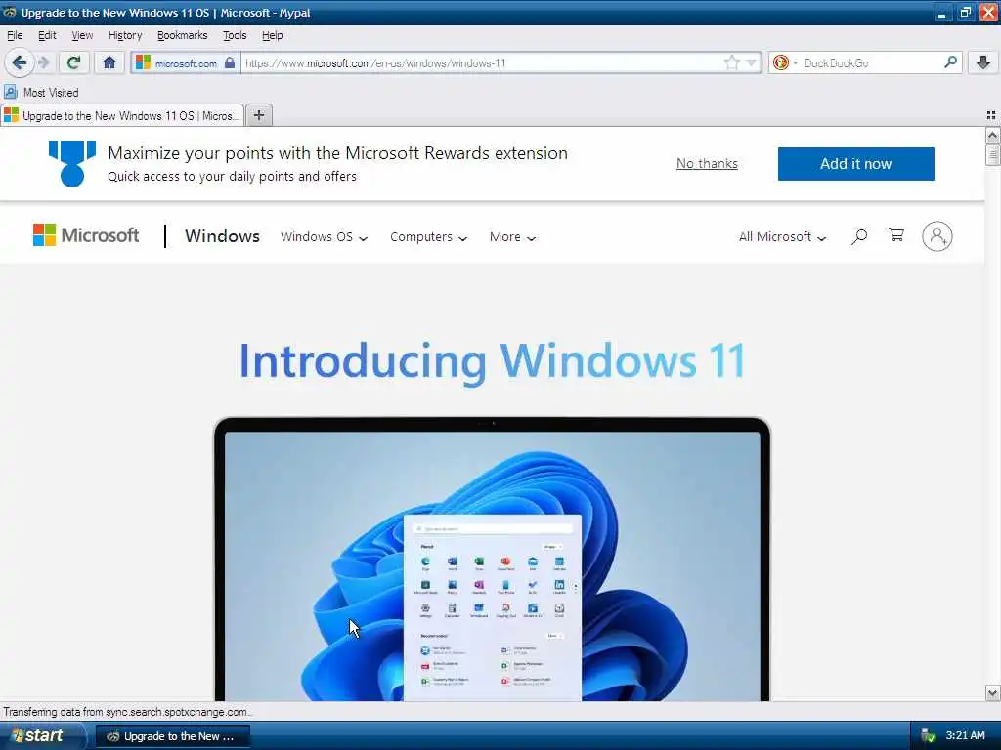Viewport: 1001px width, 750px height.
Task: Click the scrollbar up arrow
Action: (992, 135)
